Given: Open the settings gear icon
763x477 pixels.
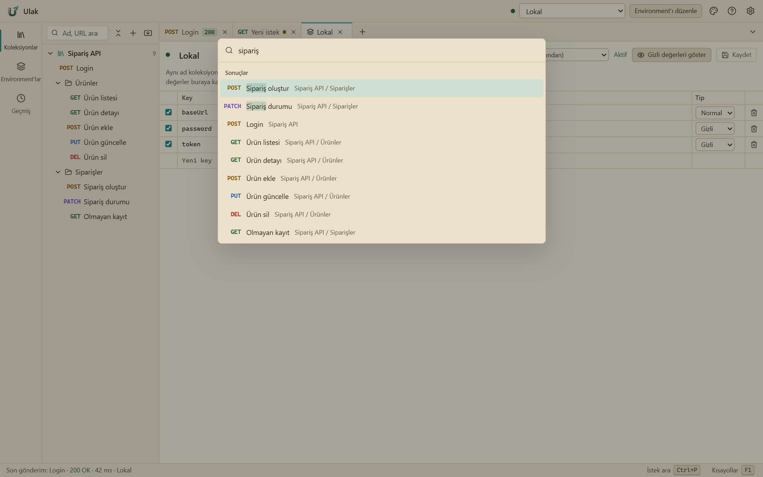Looking at the screenshot, I should click(x=751, y=11).
